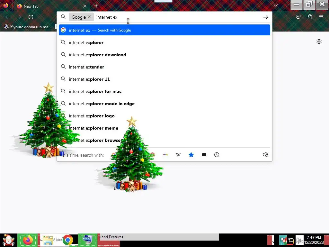This screenshot has width=329, height=247.
Task: Search bookmarks using the blue star icon
Action: 191,155
